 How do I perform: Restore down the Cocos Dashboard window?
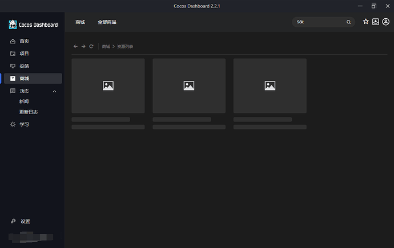374,6
